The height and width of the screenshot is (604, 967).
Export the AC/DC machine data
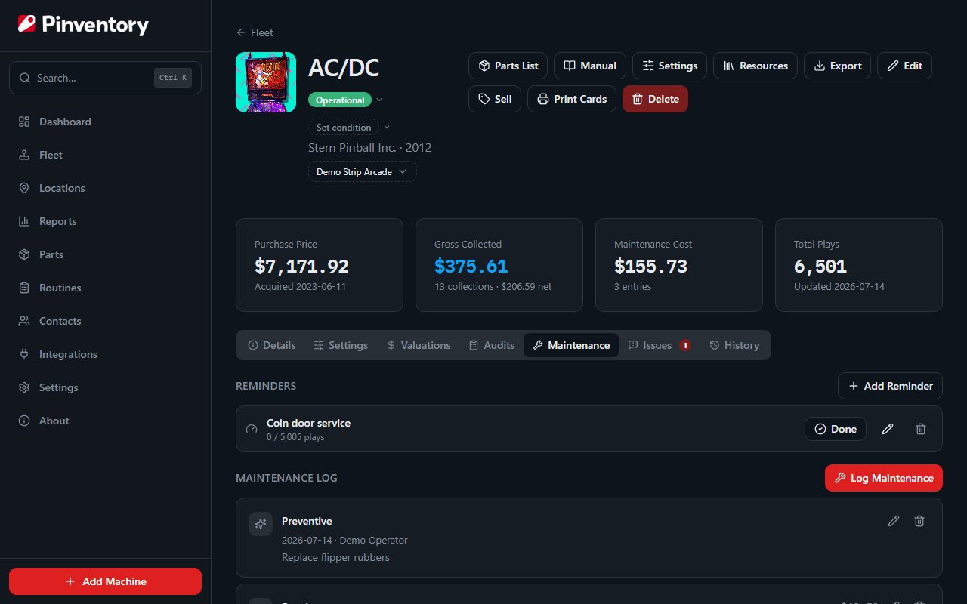point(837,66)
